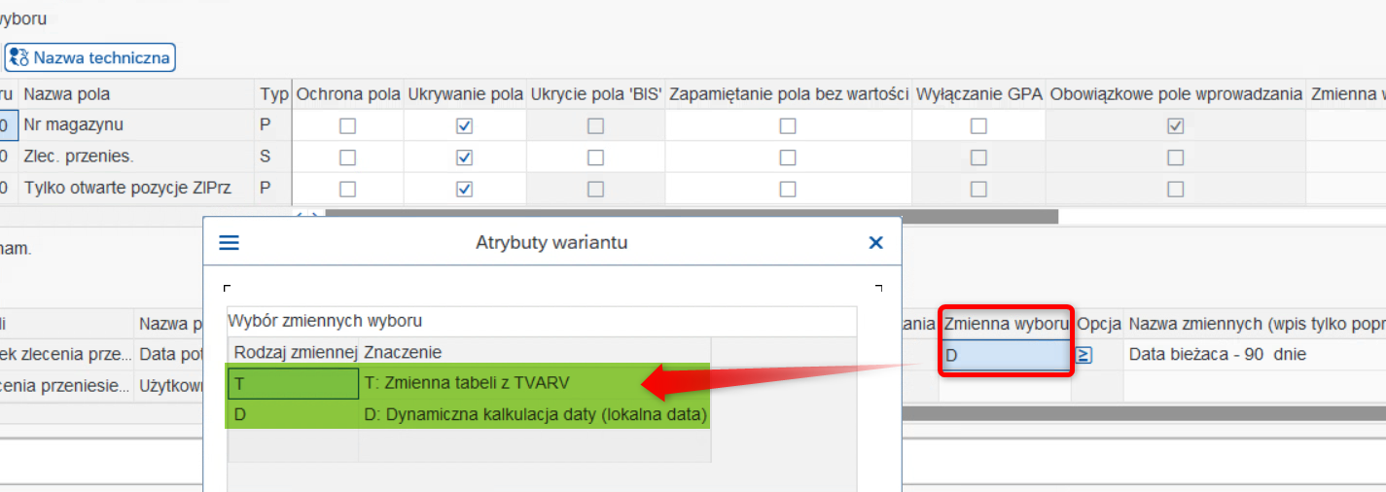Click the Rodzaj zmiennej column header
Viewport: 1386px width, 492px height.
(x=293, y=352)
